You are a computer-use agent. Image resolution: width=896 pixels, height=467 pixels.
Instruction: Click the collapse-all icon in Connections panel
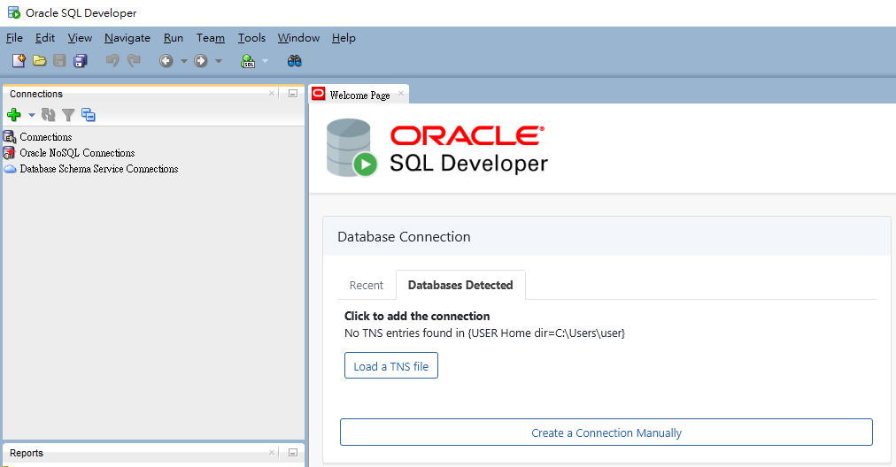88,115
